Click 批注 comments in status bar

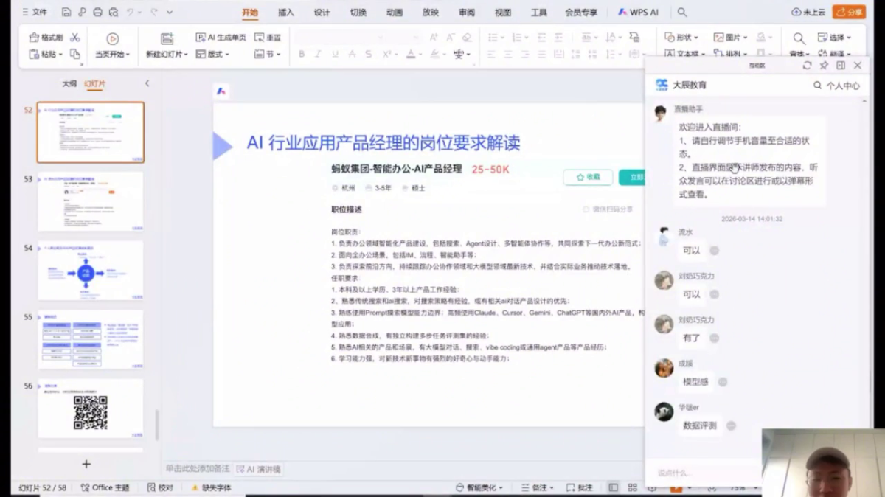(580, 487)
